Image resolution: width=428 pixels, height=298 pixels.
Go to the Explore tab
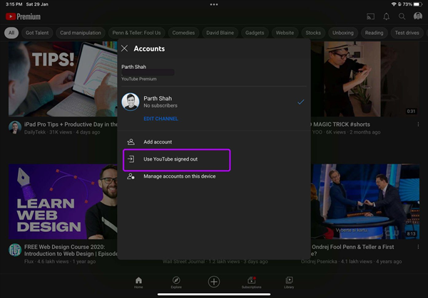[x=175, y=282]
